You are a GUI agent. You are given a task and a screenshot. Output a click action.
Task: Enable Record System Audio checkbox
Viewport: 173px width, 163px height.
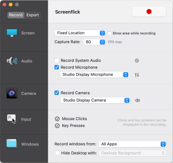pyautogui.click(x=56, y=60)
